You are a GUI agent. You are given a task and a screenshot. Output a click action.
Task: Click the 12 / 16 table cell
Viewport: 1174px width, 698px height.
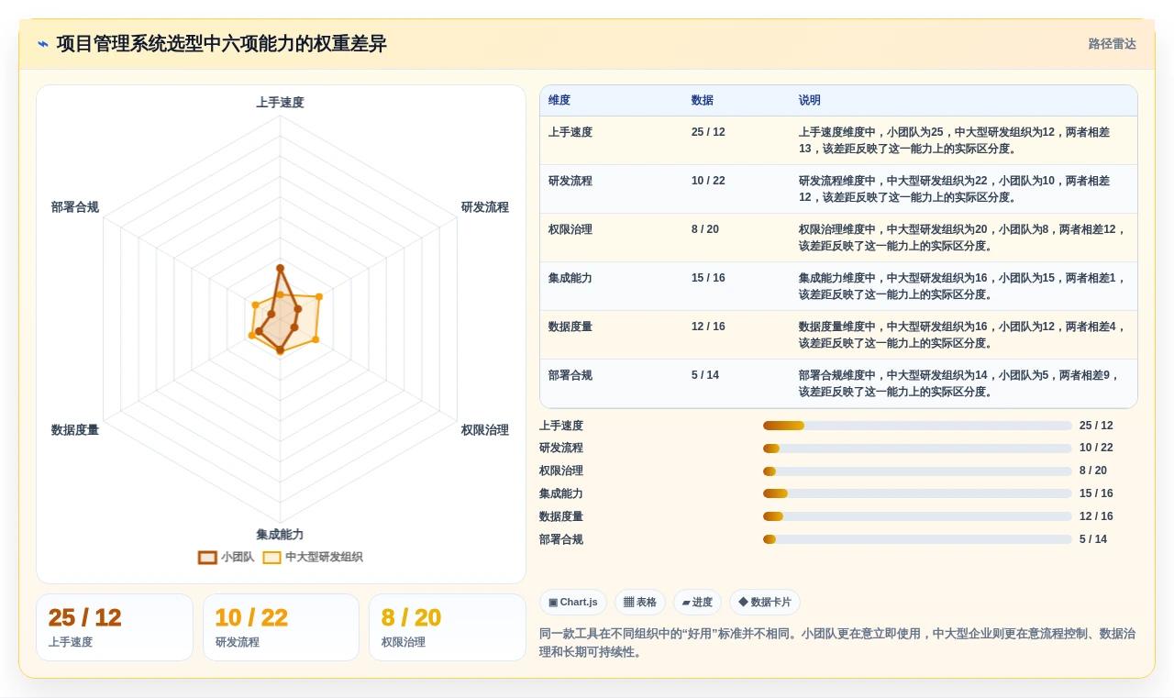(708, 327)
